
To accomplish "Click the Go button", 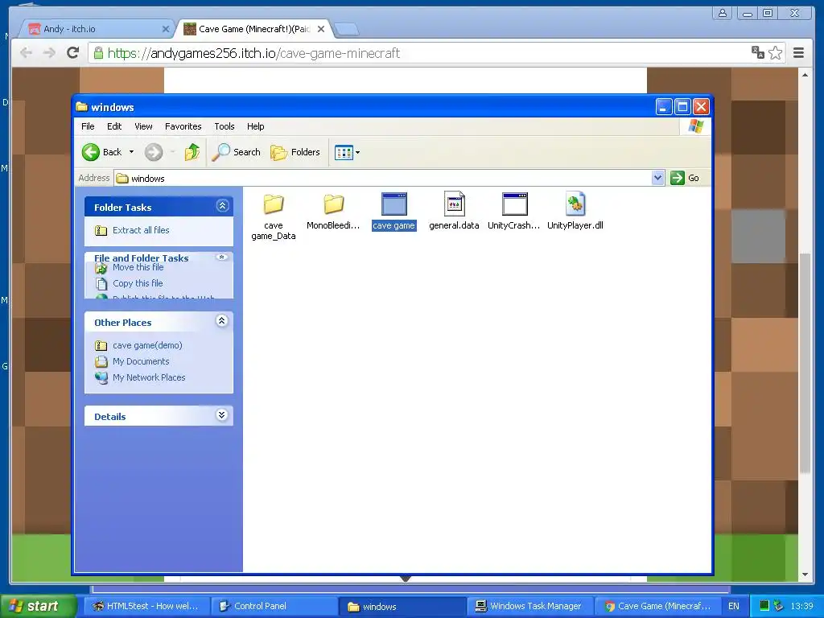I will coord(685,178).
